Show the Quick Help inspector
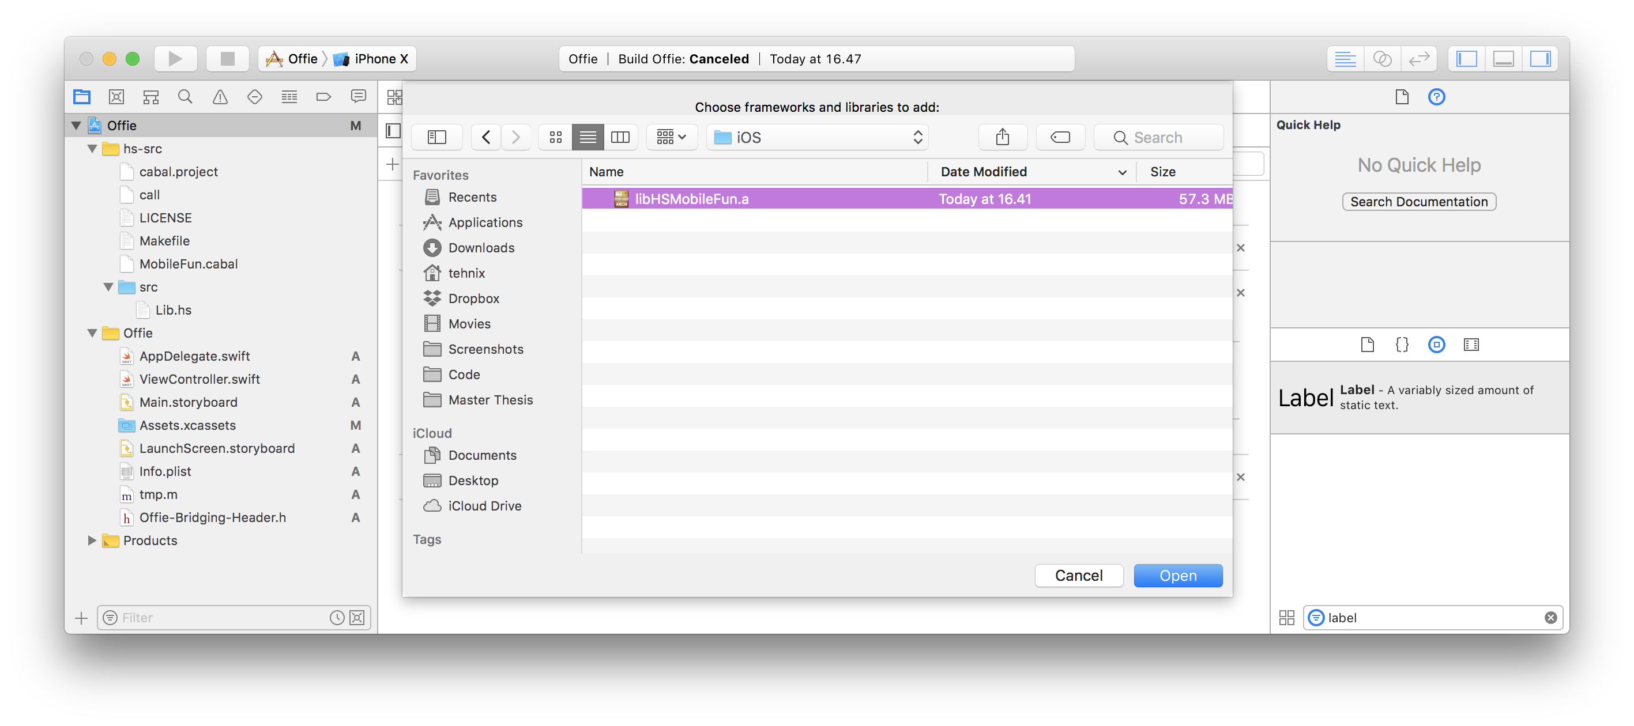 1436,97
